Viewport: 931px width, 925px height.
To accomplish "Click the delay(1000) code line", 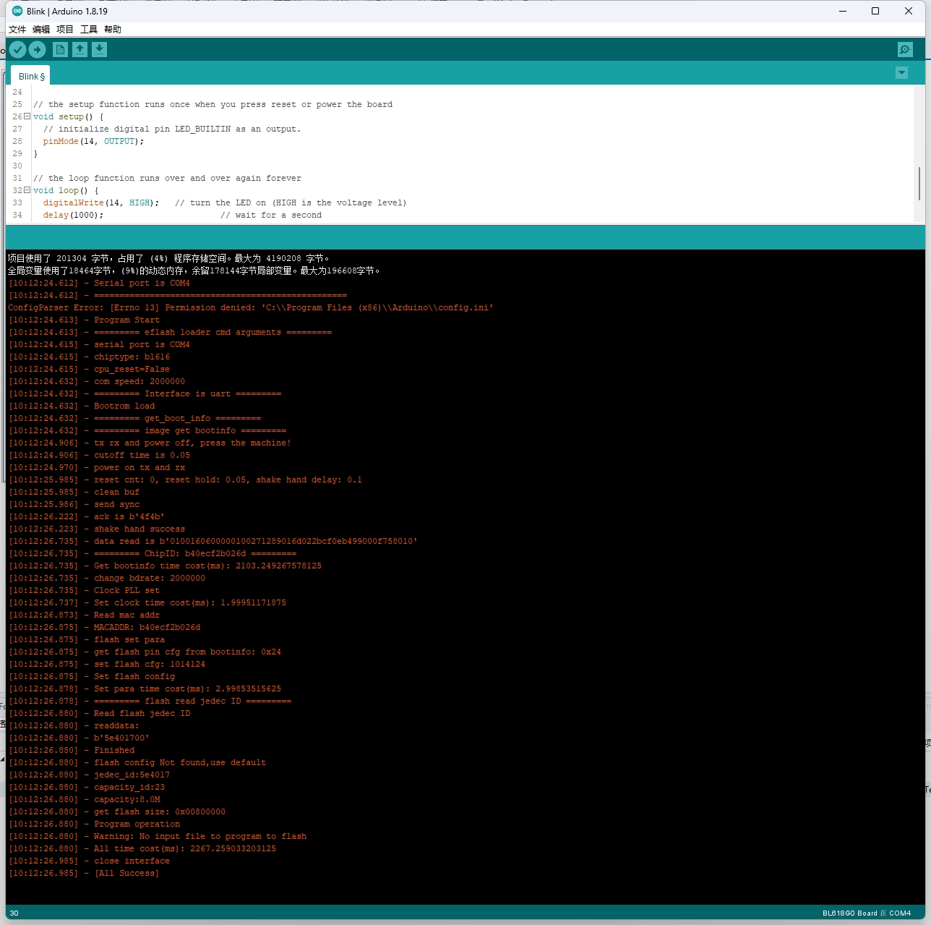I will coord(182,215).
